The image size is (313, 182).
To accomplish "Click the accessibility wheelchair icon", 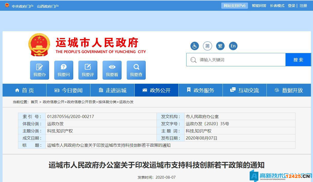I will tap(195, 46).
